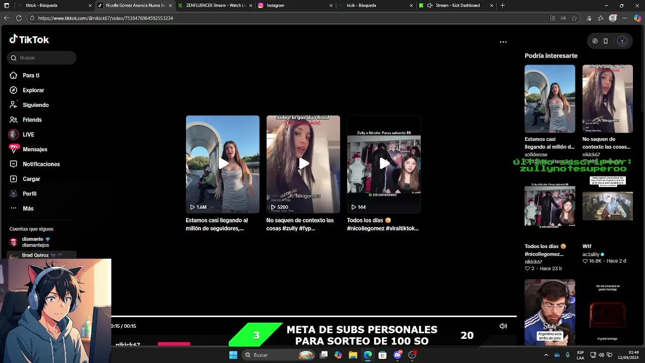Play the 144 views Zully video
The image size is (645, 363).
click(x=384, y=164)
